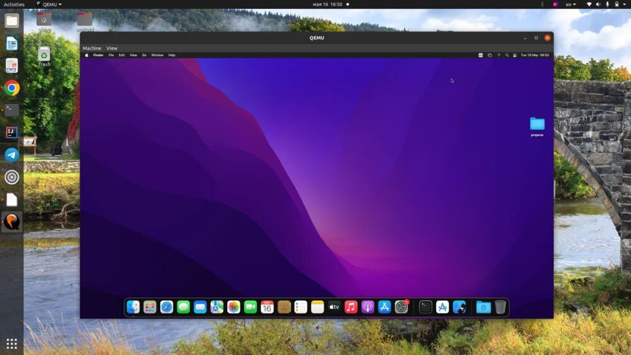
Task: Click the Ubuntu volume indicator
Action: coord(598,4)
